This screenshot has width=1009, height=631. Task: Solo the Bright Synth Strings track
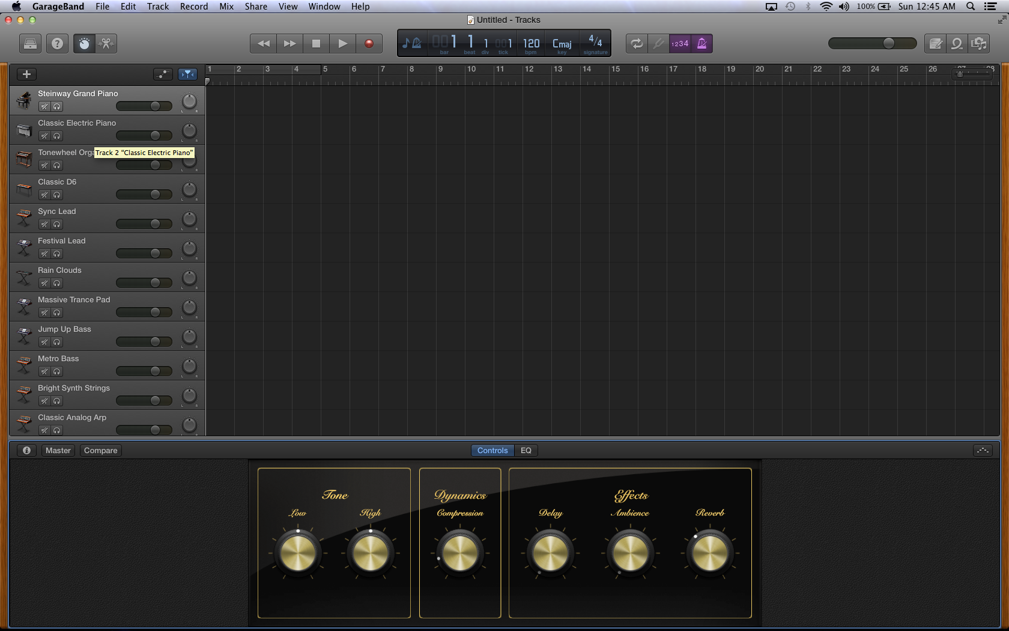[x=57, y=401]
